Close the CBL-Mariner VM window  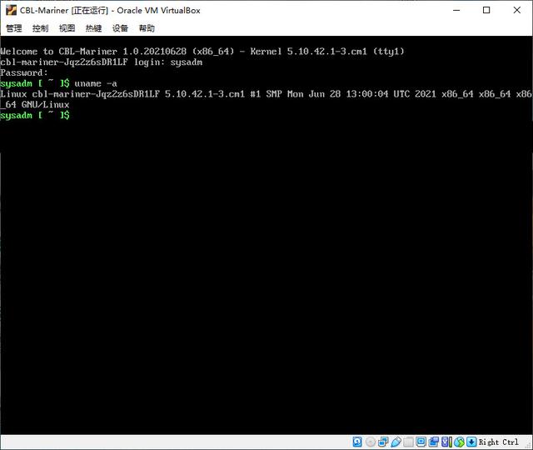tap(517, 10)
